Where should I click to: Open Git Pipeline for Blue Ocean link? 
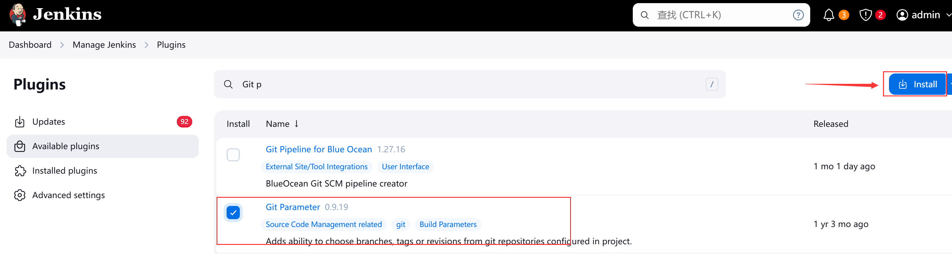[x=319, y=149]
